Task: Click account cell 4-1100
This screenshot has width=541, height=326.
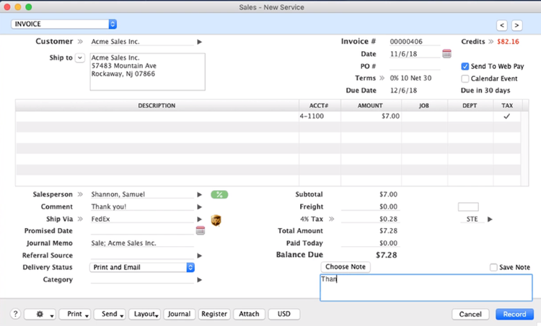Action: point(320,117)
